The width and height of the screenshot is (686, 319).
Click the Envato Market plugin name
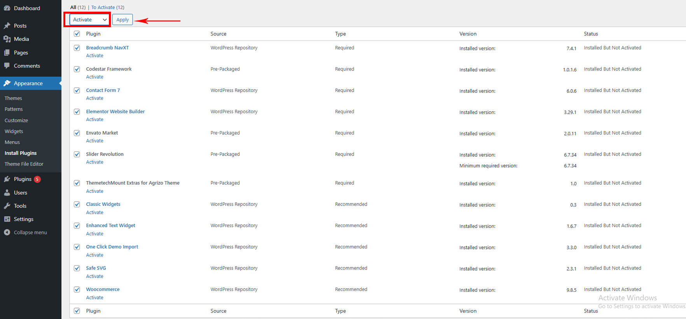click(x=102, y=133)
